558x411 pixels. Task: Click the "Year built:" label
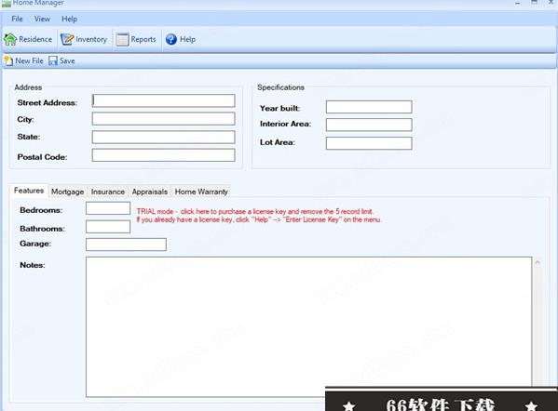click(x=279, y=109)
